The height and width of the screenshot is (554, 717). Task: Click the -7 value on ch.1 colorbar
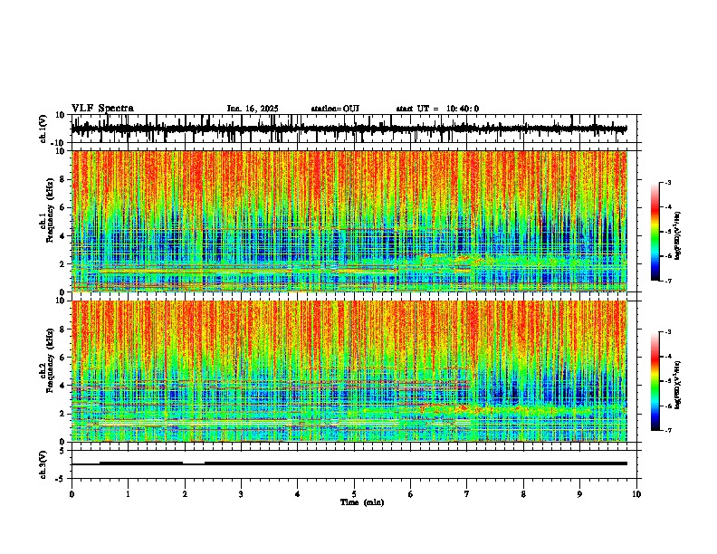(667, 281)
